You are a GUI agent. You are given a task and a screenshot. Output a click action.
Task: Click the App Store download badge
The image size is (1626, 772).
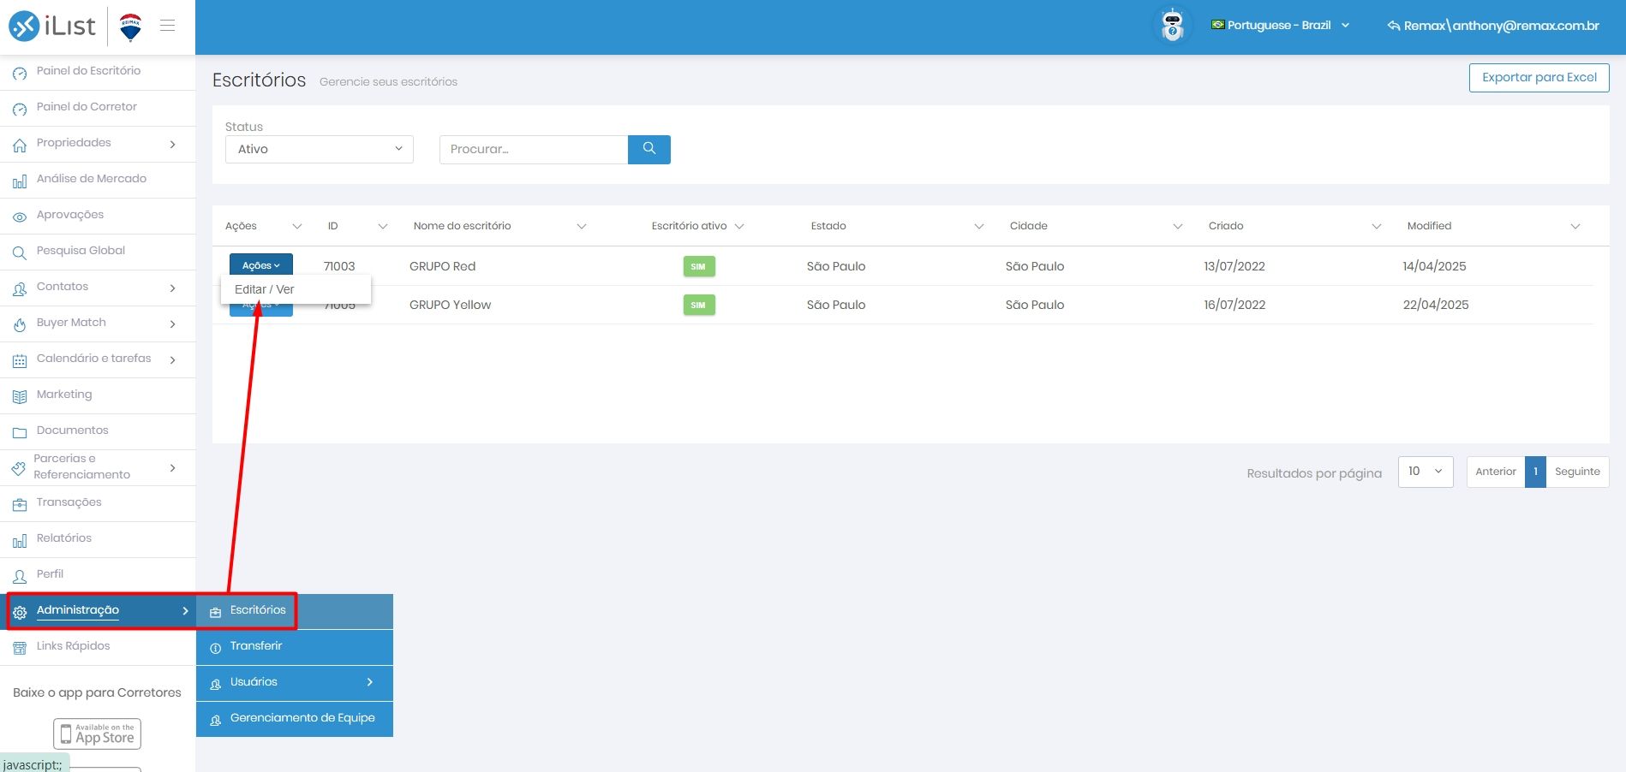point(97,733)
